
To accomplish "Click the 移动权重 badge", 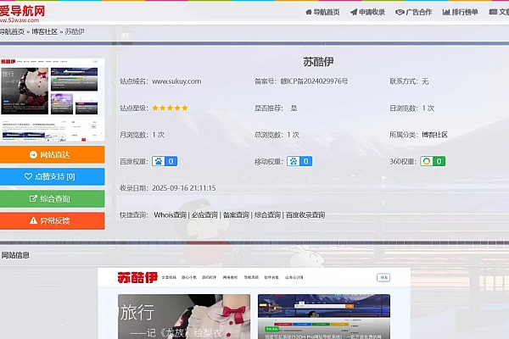I will (299, 161).
